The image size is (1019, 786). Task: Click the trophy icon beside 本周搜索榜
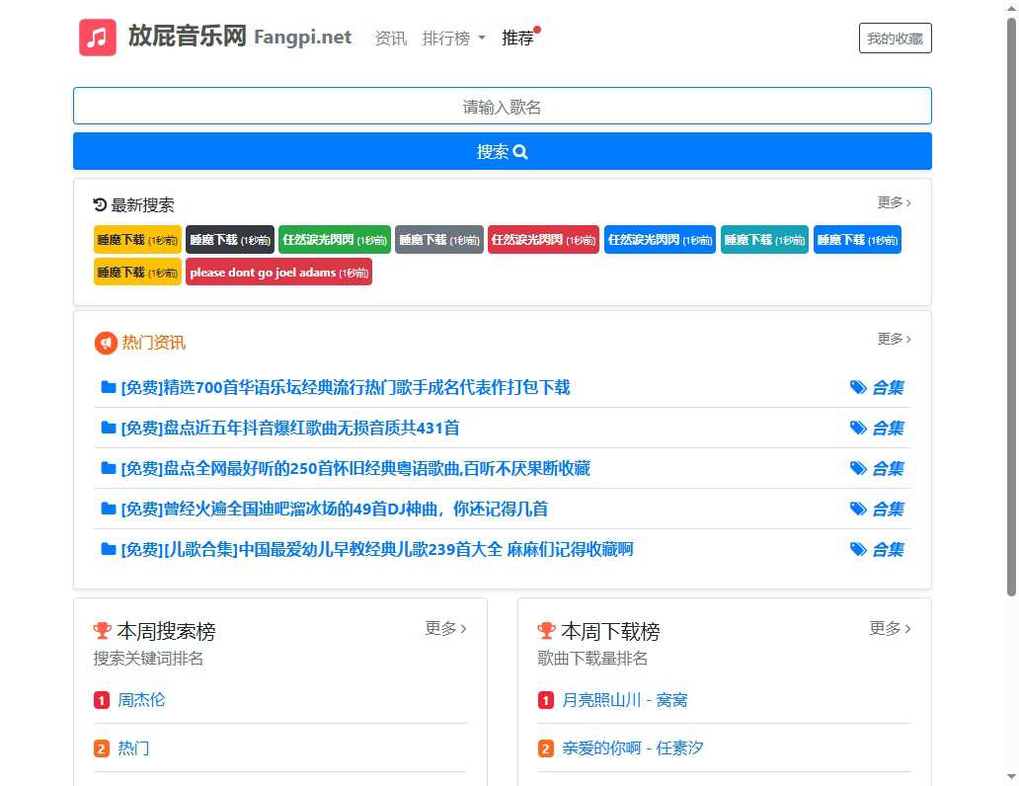click(x=102, y=630)
